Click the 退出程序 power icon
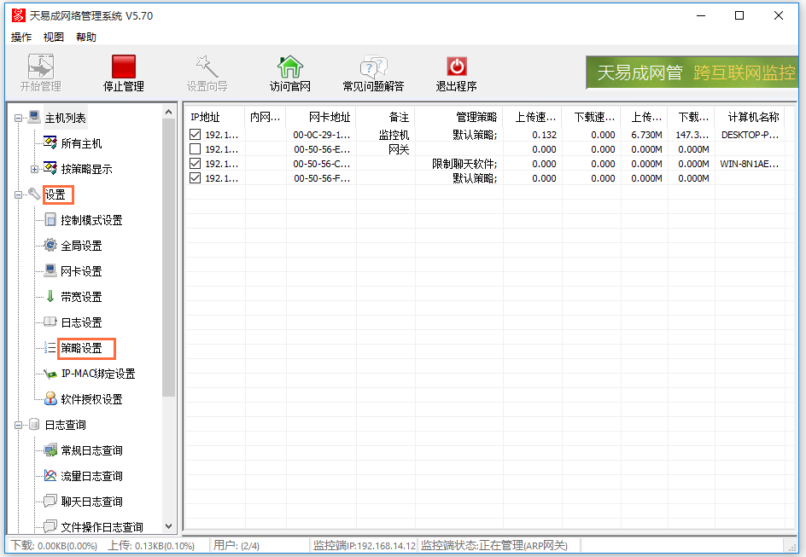 click(x=457, y=67)
